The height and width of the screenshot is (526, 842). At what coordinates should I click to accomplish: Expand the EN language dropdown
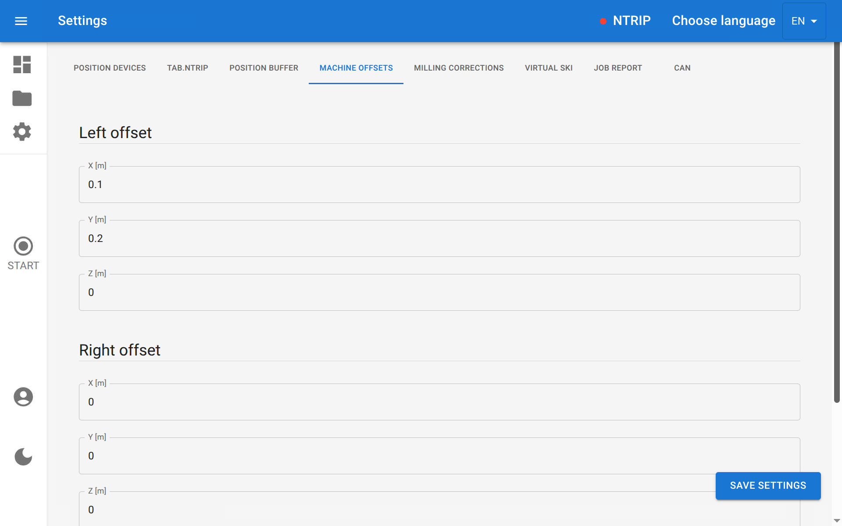pyautogui.click(x=804, y=21)
